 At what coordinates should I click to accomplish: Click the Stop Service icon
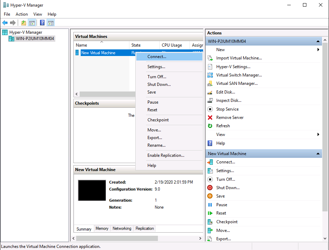210,109
